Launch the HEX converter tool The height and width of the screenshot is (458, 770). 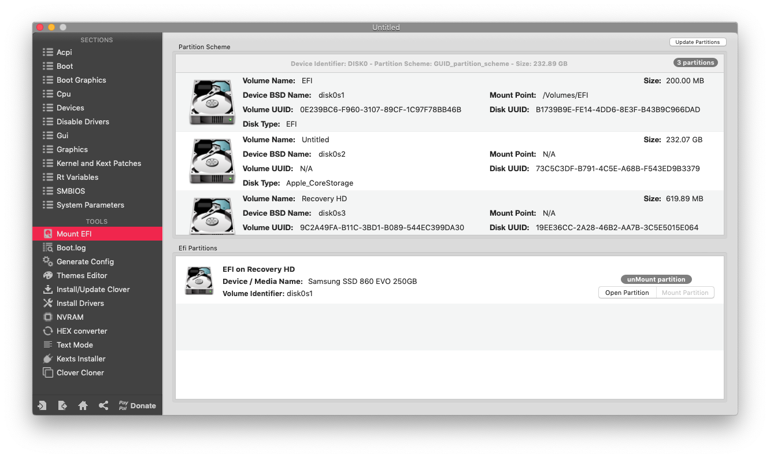pyautogui.click(x=82, y=331)
